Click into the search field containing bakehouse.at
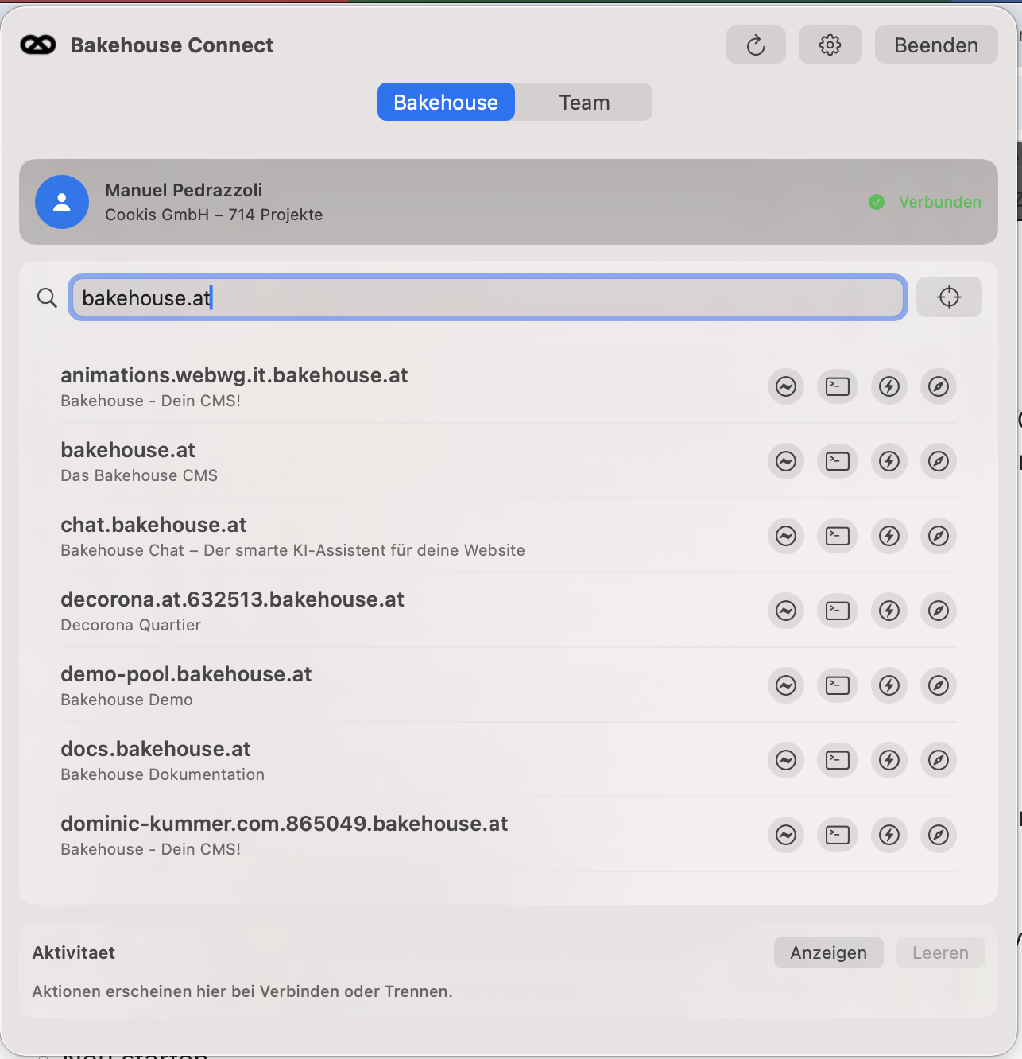The height and width of the screenshot is (1059, 1022). coord(488,297)
